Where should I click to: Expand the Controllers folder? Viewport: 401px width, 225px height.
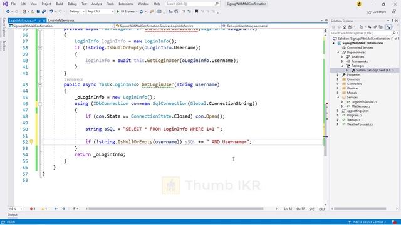point(338,84)
